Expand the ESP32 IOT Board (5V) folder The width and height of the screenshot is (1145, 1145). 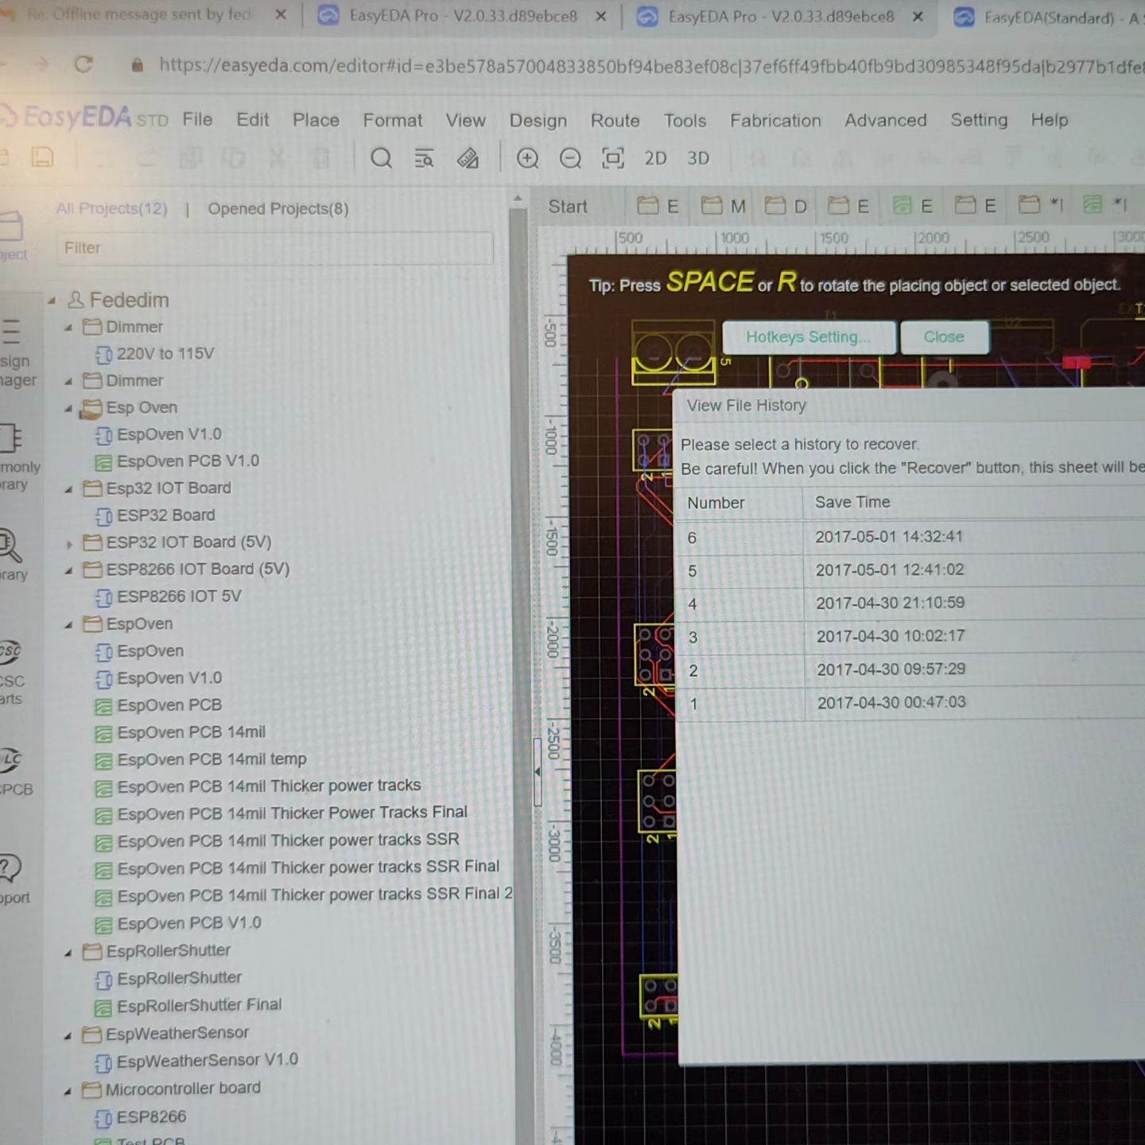pos(68,544)
